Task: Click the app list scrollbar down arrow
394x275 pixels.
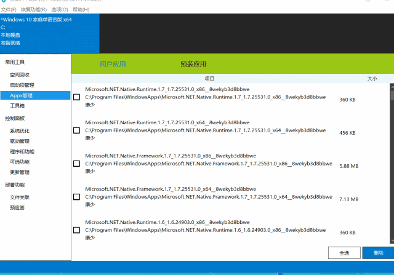Action: [392, 241]
